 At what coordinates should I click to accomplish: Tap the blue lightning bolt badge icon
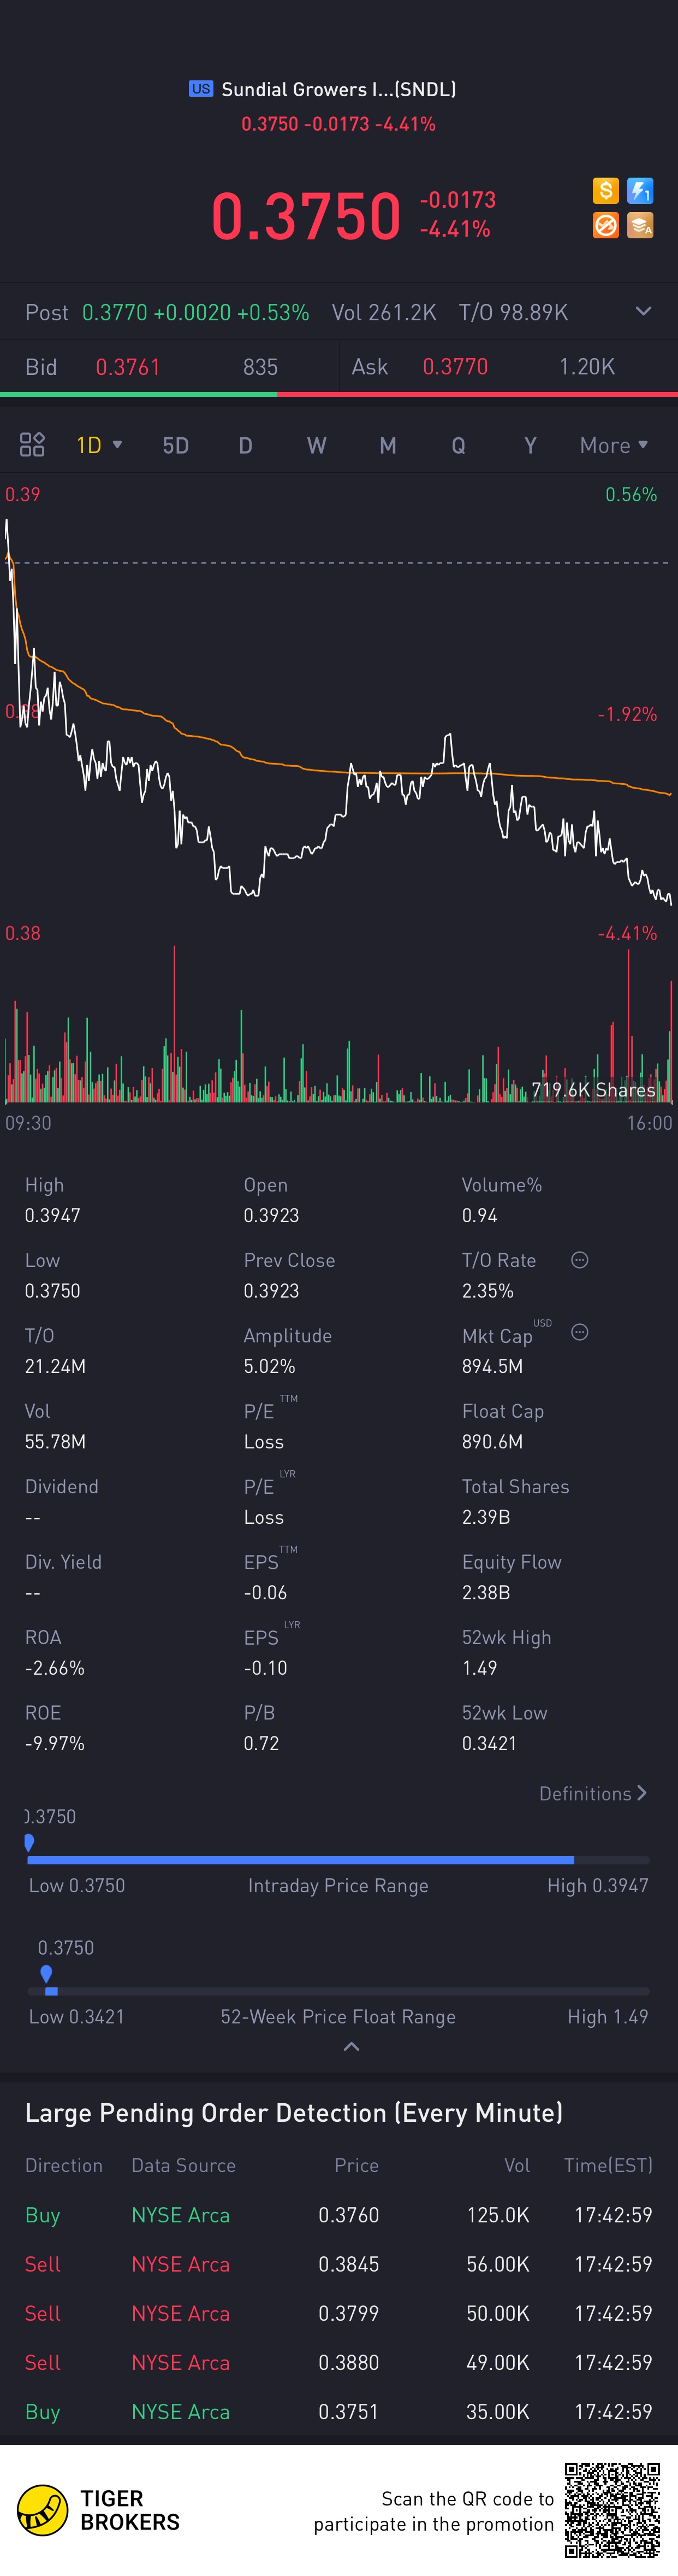pyautogui.click(x=640, y=190)
